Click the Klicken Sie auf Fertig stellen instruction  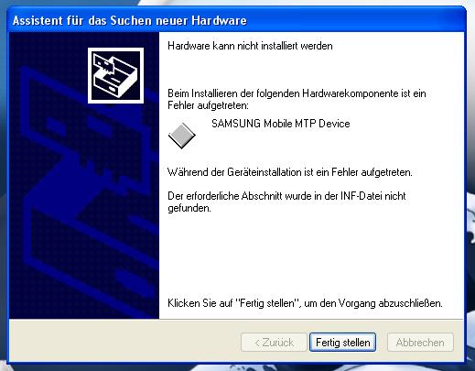pyautogui.click(x=305, y=303)
